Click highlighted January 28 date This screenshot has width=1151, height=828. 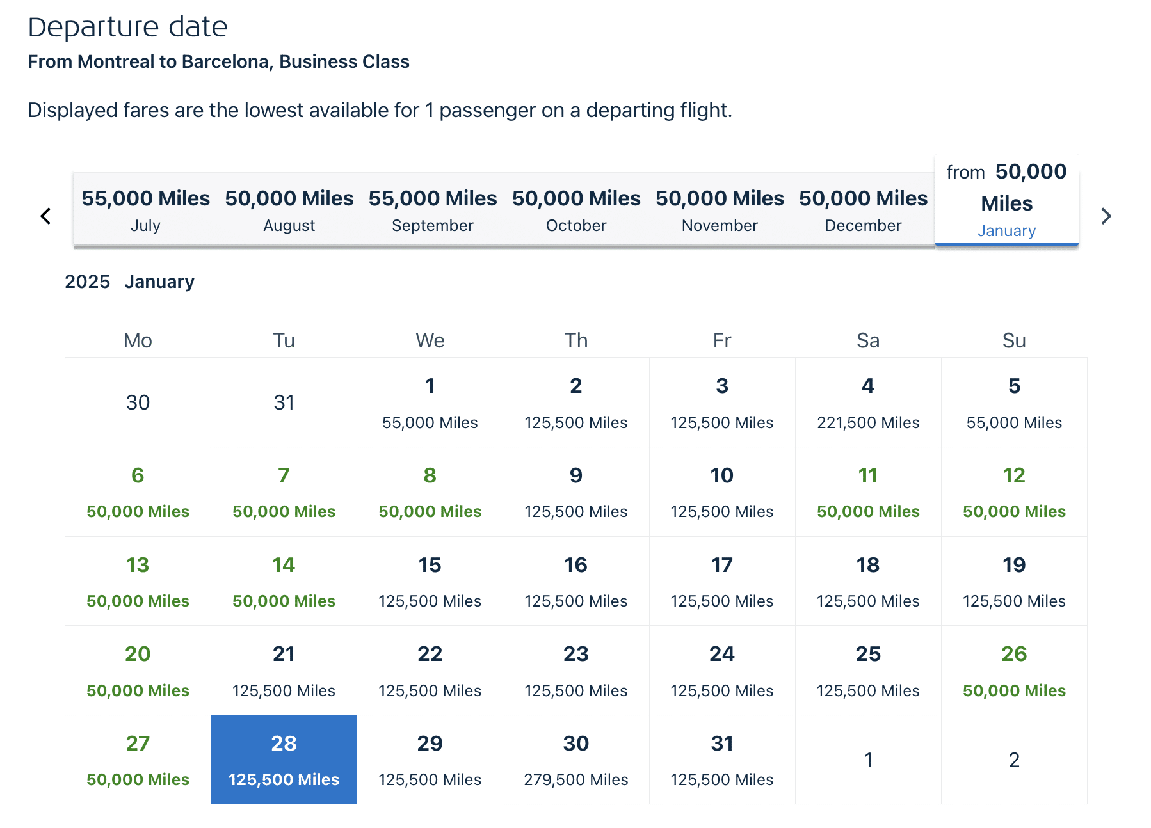(x=284, y=760)
